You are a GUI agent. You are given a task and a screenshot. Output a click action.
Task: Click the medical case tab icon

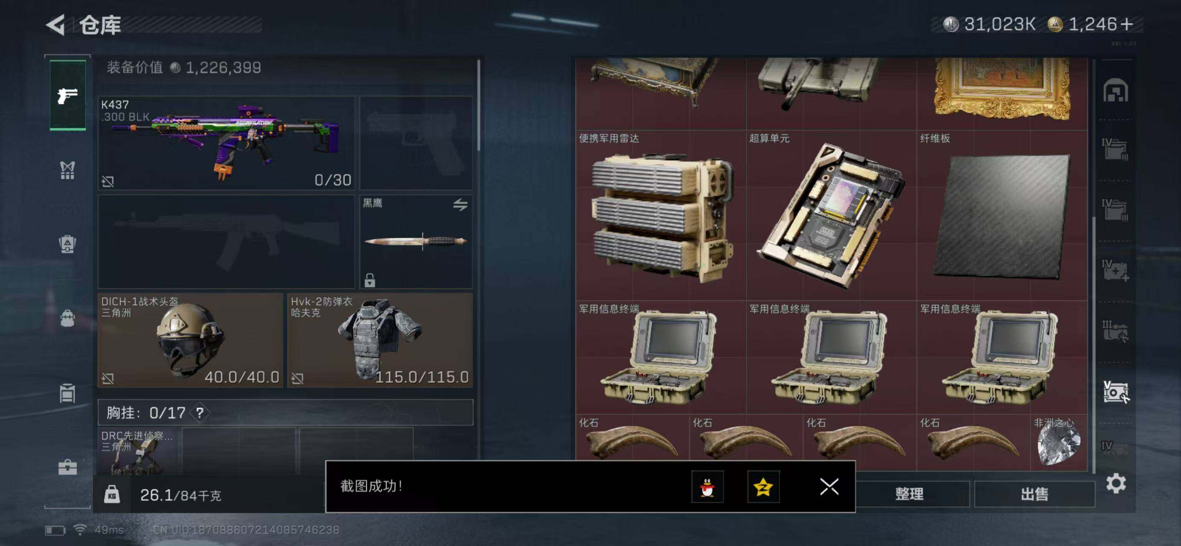tap(67, 467)
